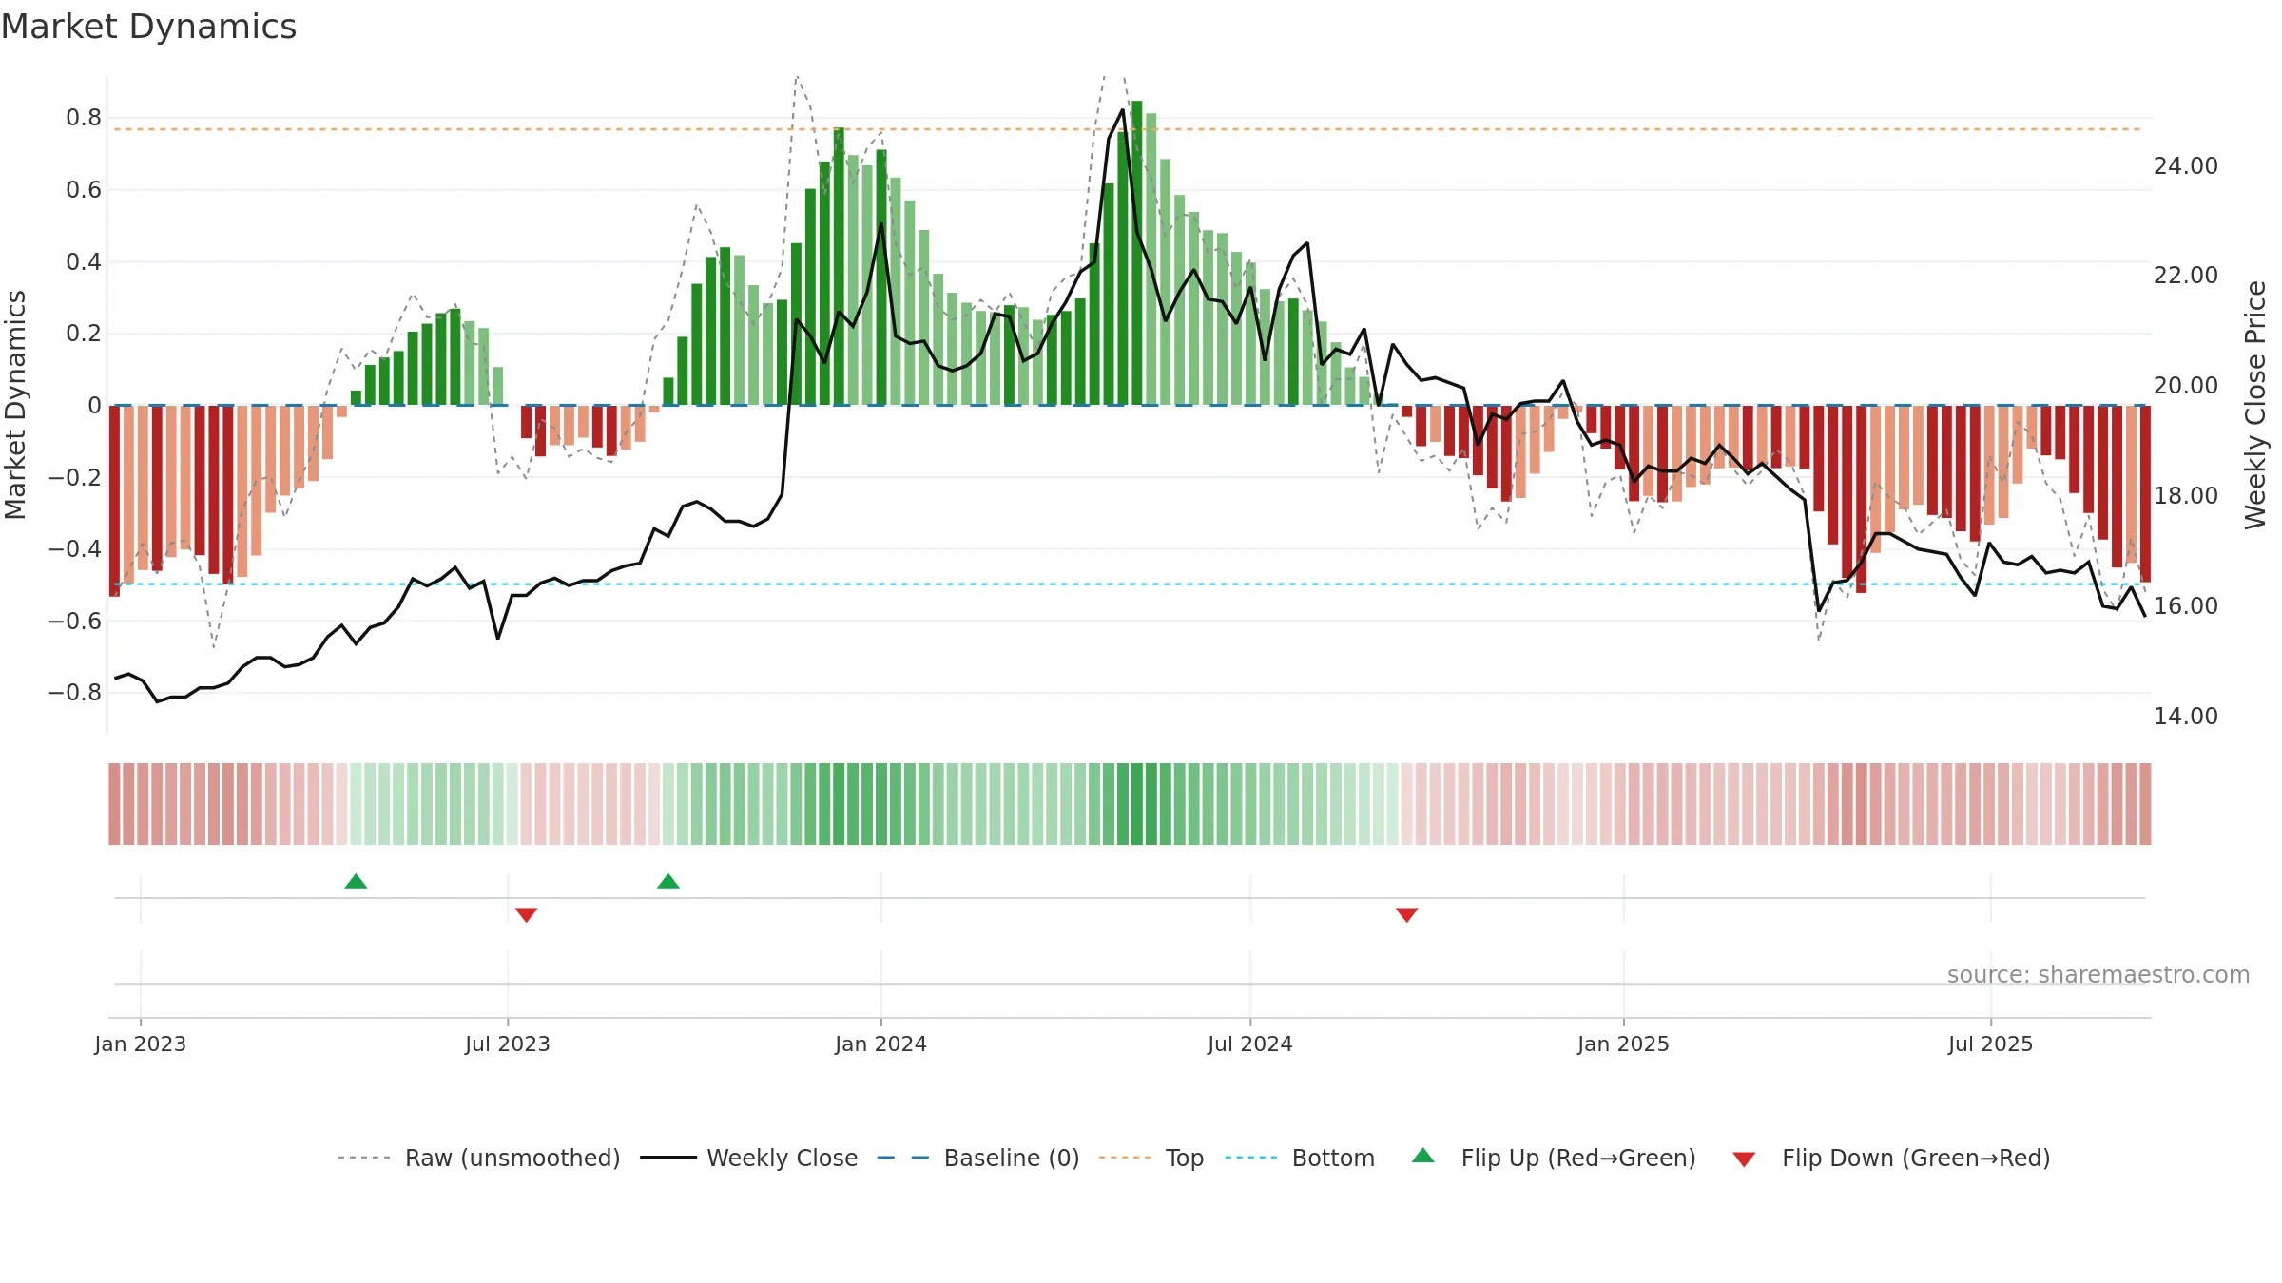Toggle the Flip Up (Red→Green) legend entry
The image size is (2282, 1283).
coord(1555,1158)
